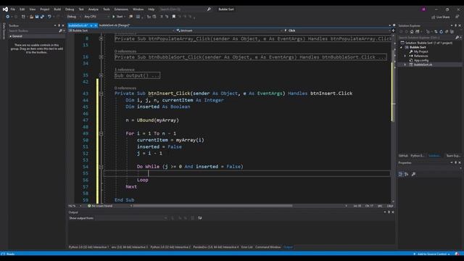Image resolution: width=464 pixels, height=261 pixels.
Task: Switch to BubbleSort.vb [Design] tab
Action: pos(115,25)
